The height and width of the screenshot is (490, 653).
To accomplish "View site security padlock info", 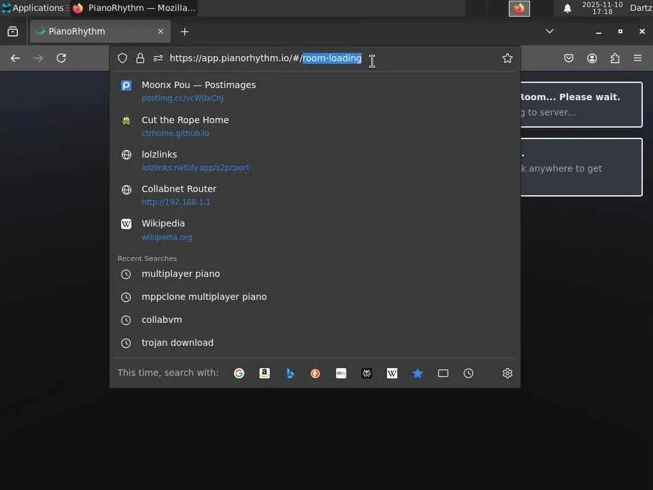I will [x=140, y=58].
